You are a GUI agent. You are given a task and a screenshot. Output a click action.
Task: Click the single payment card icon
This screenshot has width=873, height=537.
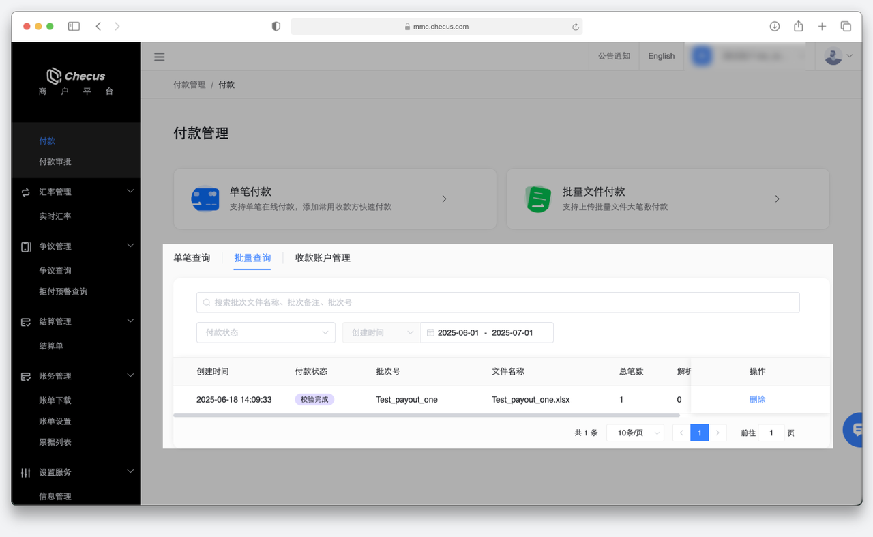205,199
